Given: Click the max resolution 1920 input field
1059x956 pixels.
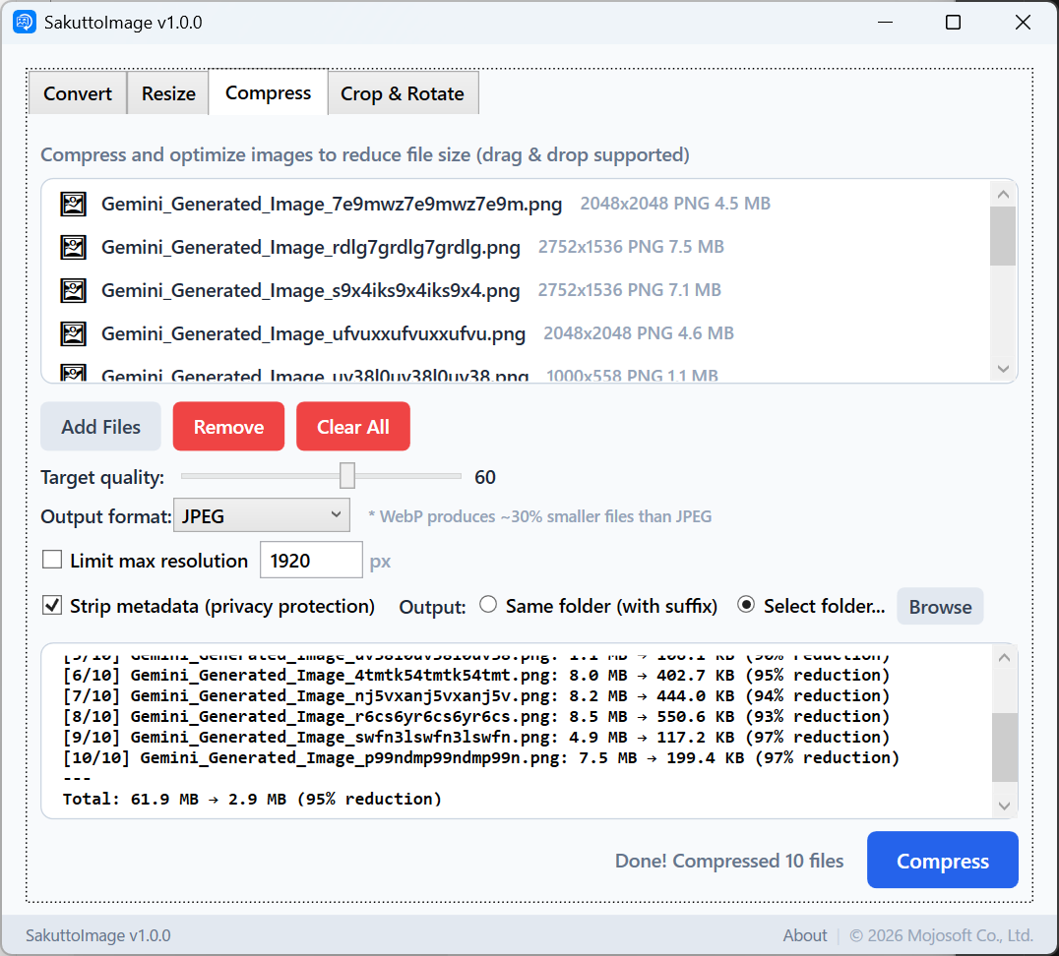Looking at the screenshot, I should click(x=311, y=561).
